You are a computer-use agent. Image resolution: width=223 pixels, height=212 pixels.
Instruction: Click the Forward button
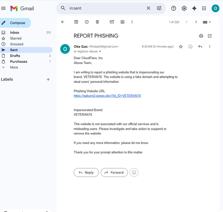114,173
